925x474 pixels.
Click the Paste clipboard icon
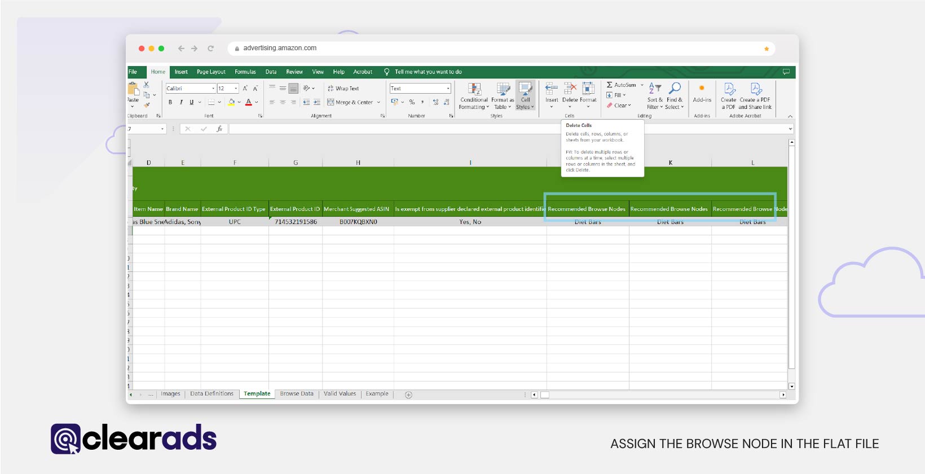point(133,89)
